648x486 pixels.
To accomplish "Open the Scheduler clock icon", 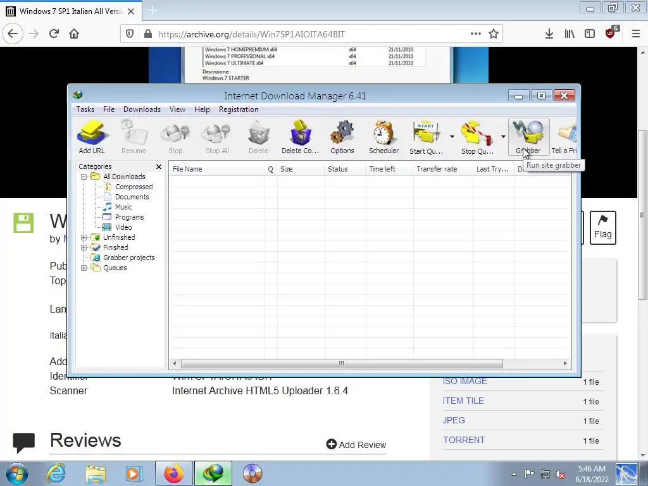I will click(x=384, y=137).
